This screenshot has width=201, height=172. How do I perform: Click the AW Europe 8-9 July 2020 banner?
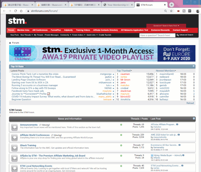pos(176,53)
